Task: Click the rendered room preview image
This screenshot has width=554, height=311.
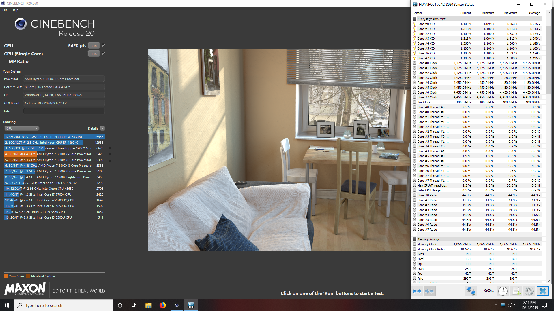Action: pos(279,150)
